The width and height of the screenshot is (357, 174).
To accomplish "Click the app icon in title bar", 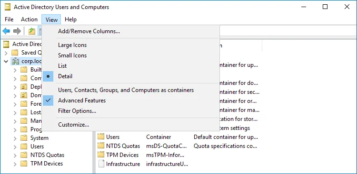I will 8,7.
